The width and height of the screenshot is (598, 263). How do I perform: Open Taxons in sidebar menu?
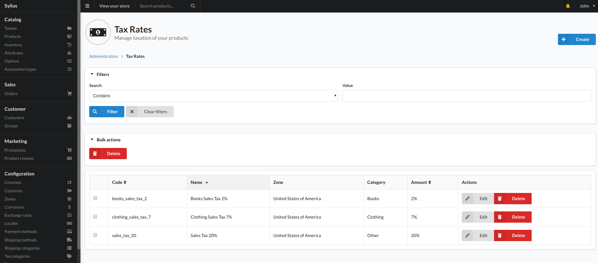(11, 28)
